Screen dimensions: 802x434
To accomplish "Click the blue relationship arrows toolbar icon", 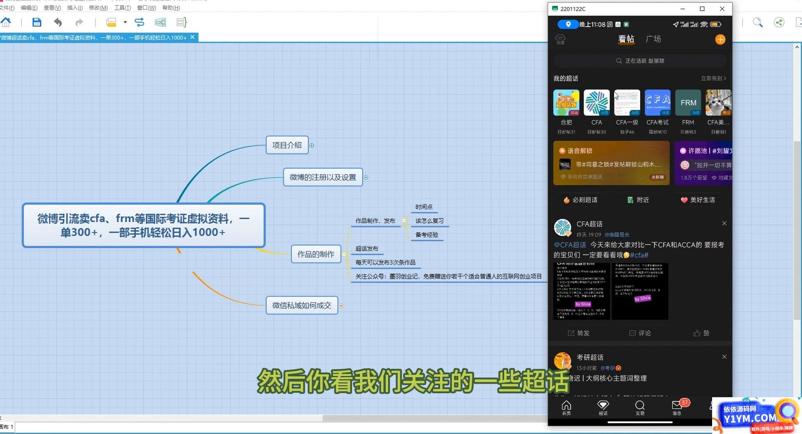I will [x=139, y=22].
